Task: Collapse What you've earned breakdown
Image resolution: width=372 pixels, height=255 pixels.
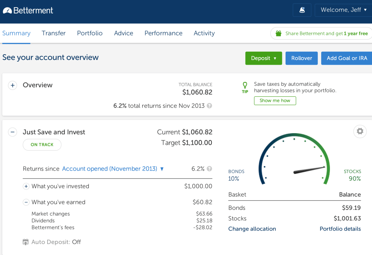Action: pos(26,202)
